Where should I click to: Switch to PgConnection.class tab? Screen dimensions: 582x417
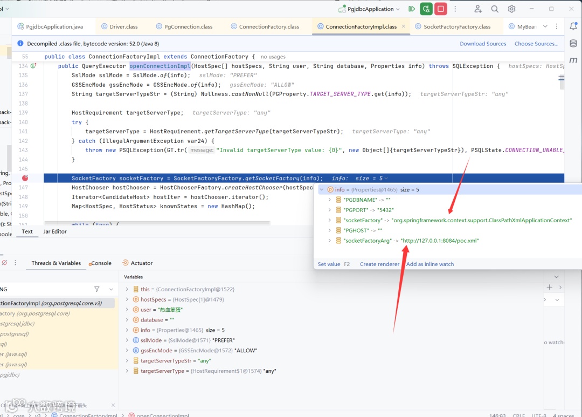point(184,26)
